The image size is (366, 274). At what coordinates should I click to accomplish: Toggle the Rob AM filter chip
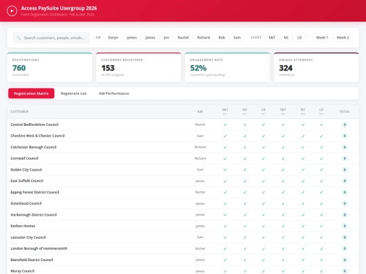click(222, 37)
